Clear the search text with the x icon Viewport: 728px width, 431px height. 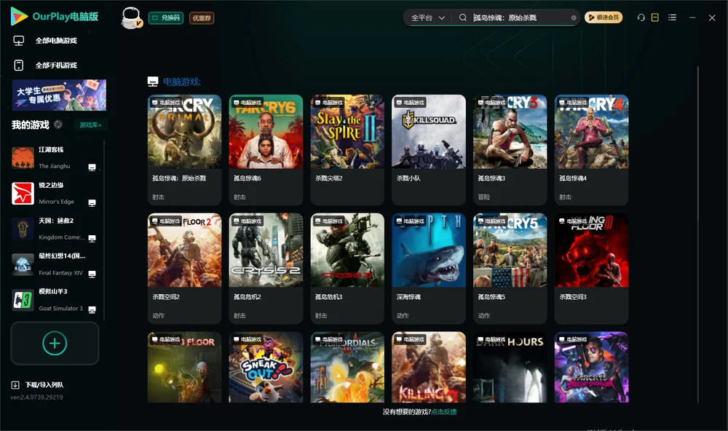[x=574, y=17]
